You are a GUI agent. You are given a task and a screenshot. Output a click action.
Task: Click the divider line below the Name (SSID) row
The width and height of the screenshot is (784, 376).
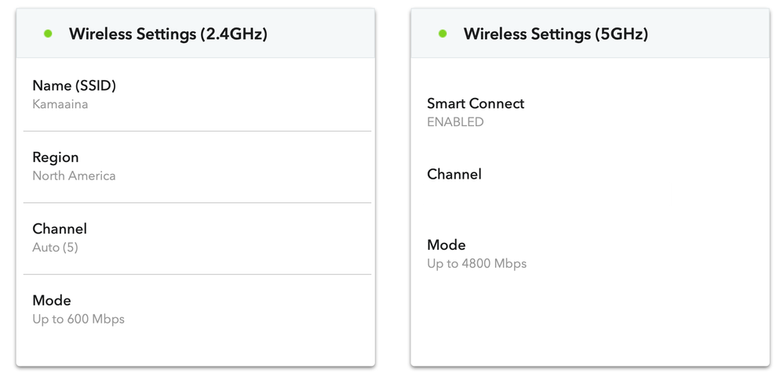tap(196, 131)
